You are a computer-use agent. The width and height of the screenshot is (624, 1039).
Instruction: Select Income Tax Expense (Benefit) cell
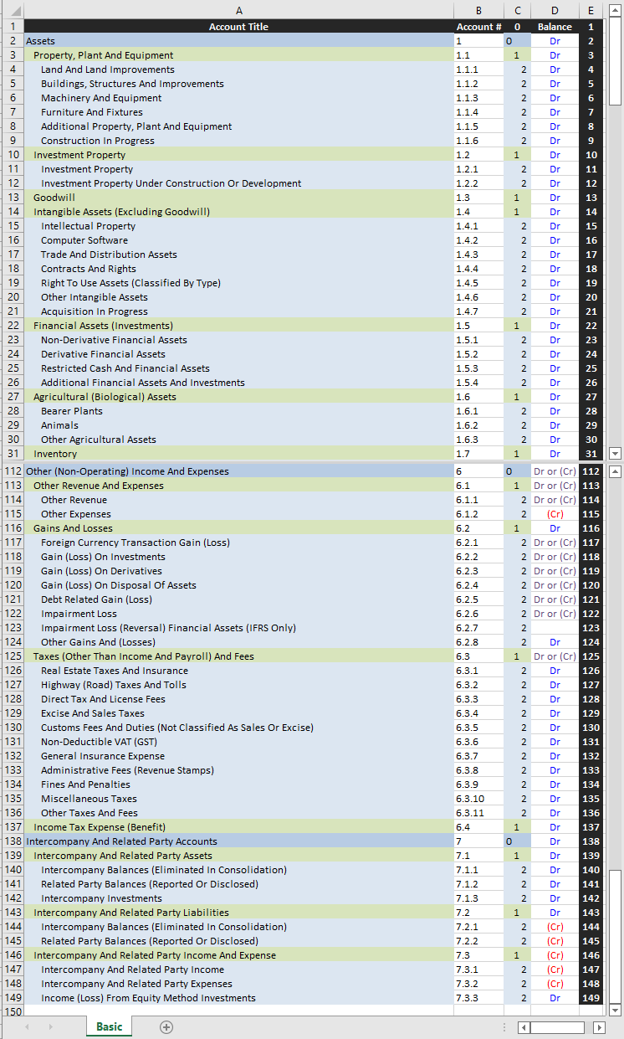click(x=239, y=827)
